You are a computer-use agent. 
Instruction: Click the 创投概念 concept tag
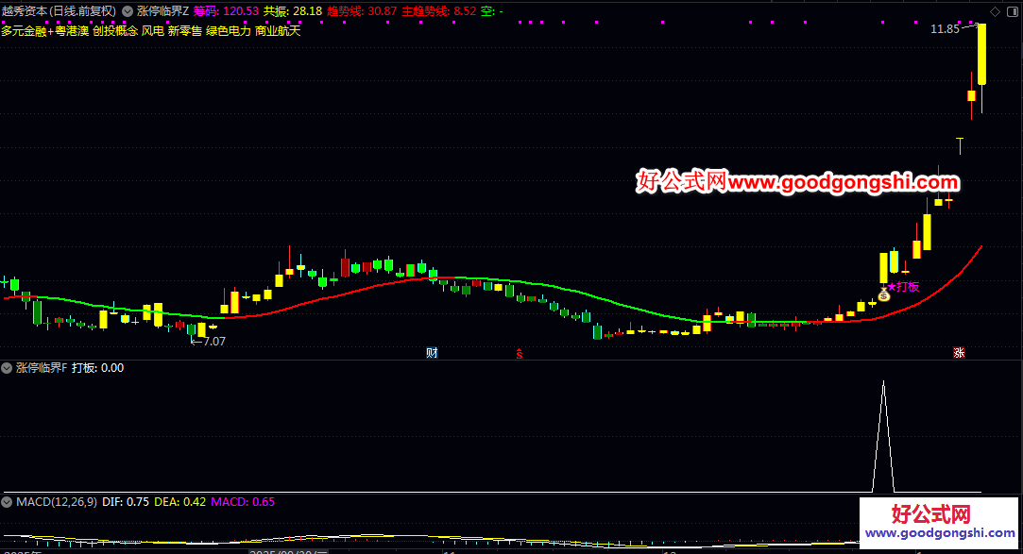(x=115, y=30)
